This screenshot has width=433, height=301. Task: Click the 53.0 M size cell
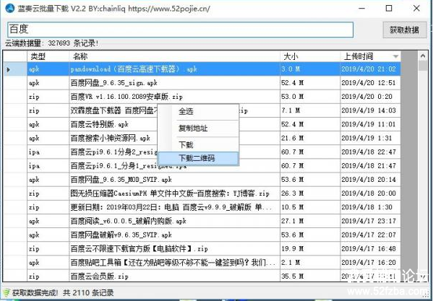coord(310,97)
